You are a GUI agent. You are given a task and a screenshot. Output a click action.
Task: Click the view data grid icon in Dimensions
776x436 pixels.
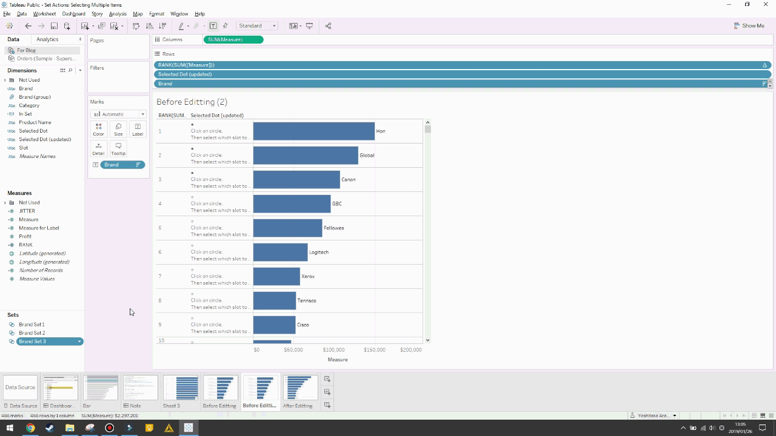[62, 70]
